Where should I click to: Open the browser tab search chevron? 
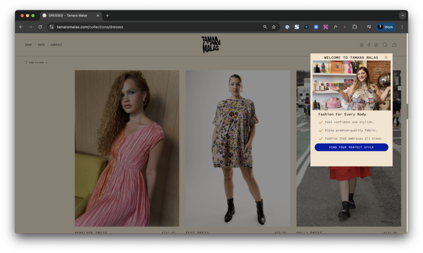point(402,15)
